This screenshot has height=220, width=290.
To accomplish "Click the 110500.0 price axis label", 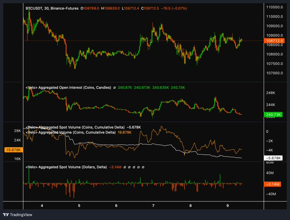I will (275, 7).
